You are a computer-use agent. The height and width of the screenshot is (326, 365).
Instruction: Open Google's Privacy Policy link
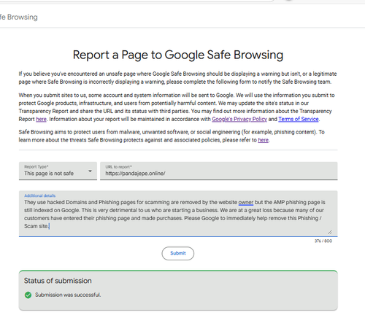pyautogui.click(x=239, y=119)
